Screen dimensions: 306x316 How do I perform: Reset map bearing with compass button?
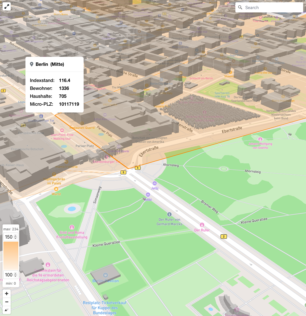coord(7,310)
